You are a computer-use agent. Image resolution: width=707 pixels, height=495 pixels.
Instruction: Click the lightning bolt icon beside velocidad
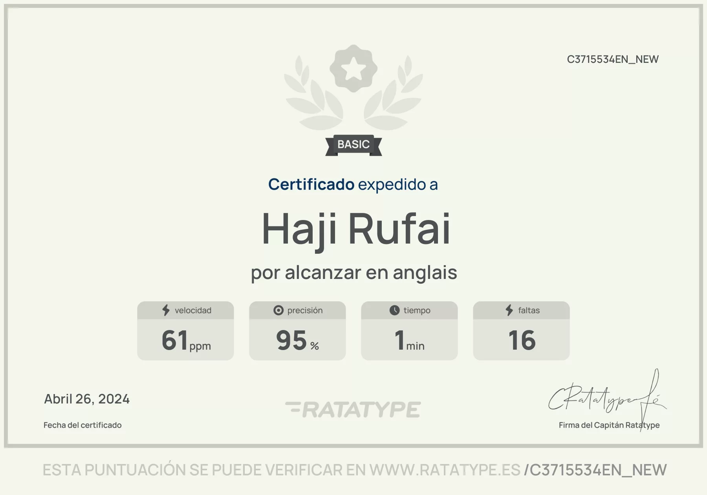[x=166, y=310]
